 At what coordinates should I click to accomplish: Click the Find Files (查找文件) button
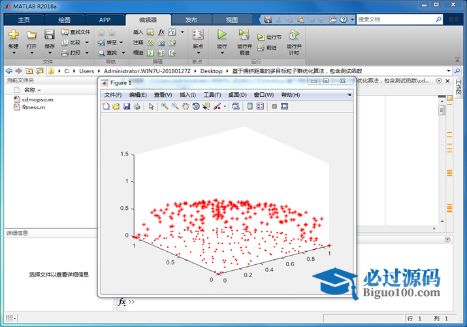[76, 31]
